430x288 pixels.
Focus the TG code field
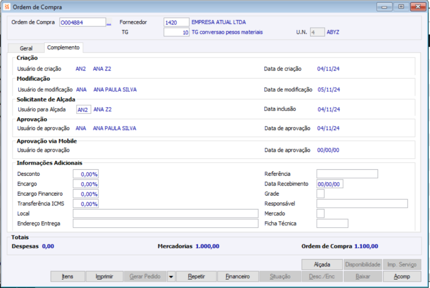pos(176,32)
